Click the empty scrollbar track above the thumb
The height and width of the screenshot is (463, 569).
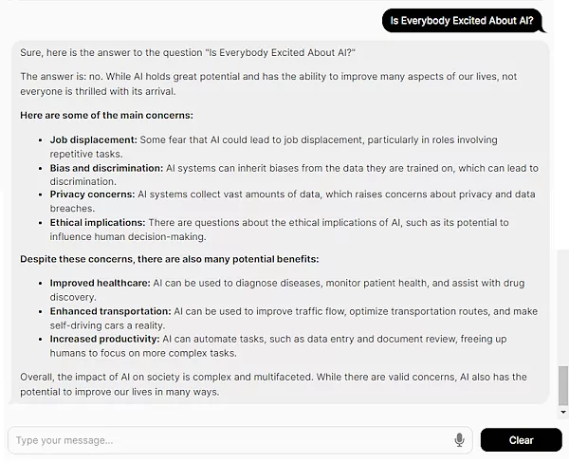[x=563, y=190]
